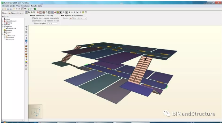Click the red imported geometry display icon
Image resolution: width=224 pixels, height=124 pixels.
pos(55,12)
